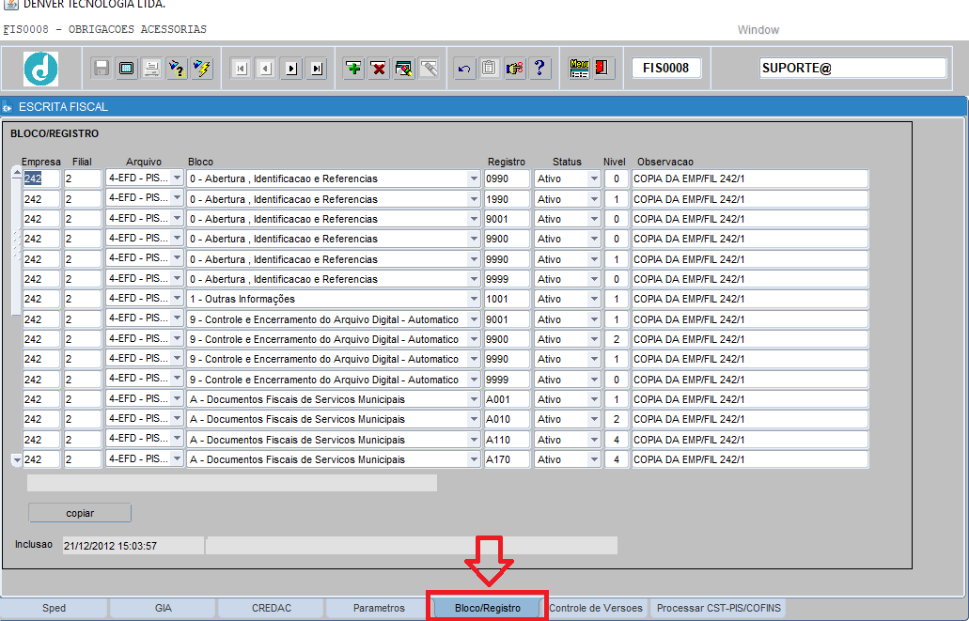Open Bloco dropdown in Registro 1001 row
This screenshot has width=969, height=621.
(474, 299)
